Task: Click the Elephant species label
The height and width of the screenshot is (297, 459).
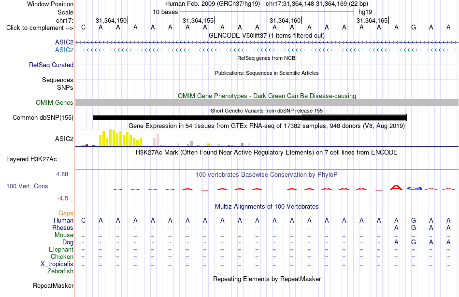Action: pyautogui.click(x=61, y=249)
